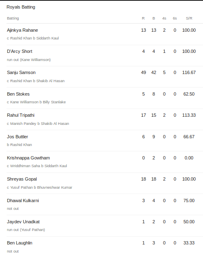Viewport: 203px width, 255px height.
Task: Select D'Arcy Short player name
Action: [x=20, y=51]
